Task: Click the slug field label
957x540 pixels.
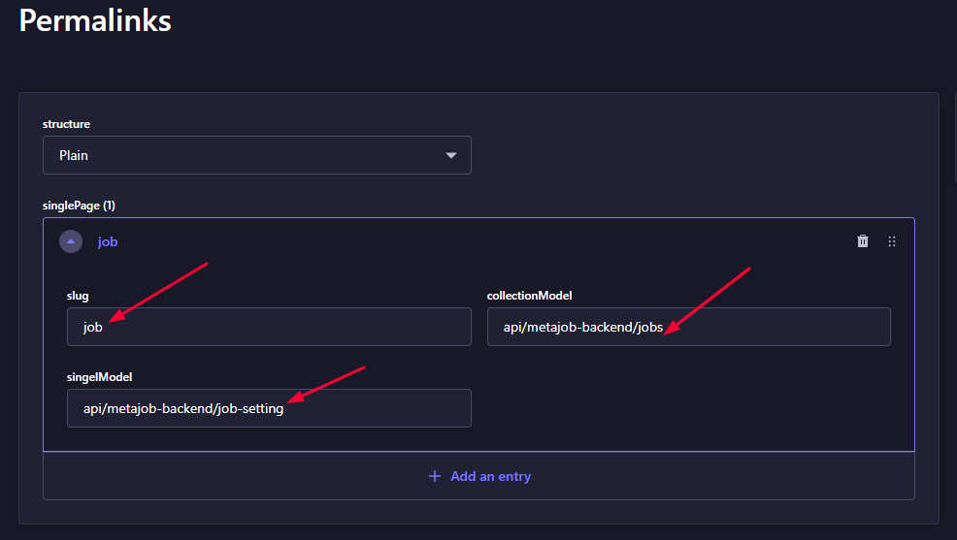Action: point(78,296)
